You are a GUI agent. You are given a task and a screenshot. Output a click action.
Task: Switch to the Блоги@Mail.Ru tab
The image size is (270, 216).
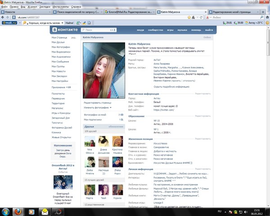point(130,12)
